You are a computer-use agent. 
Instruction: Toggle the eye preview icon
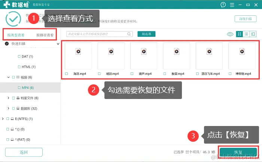coord(230,34)
